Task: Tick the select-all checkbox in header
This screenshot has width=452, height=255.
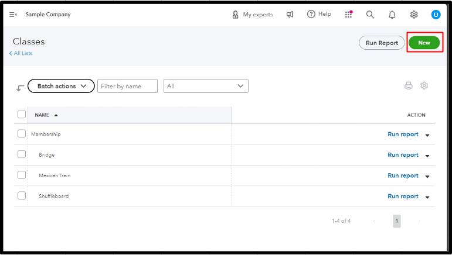Action: click(22, 115)
